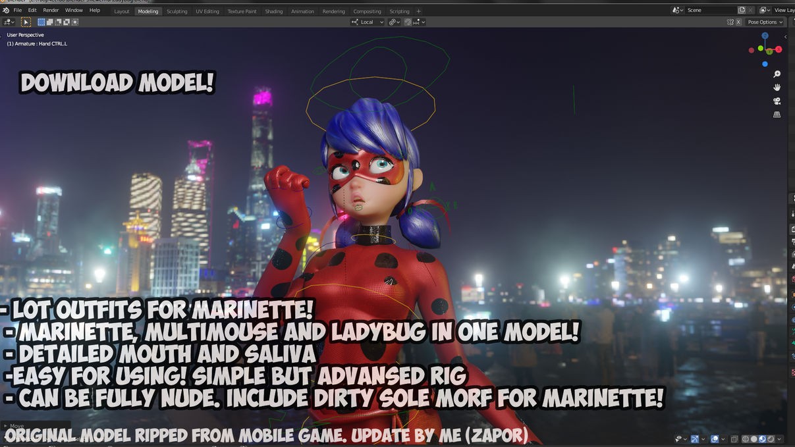Click the new scene icon
The image size is (795, 447).
[x=742, y=11]
